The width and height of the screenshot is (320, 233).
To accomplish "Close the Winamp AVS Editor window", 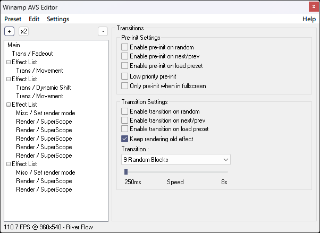I will [x=314, y=7].
